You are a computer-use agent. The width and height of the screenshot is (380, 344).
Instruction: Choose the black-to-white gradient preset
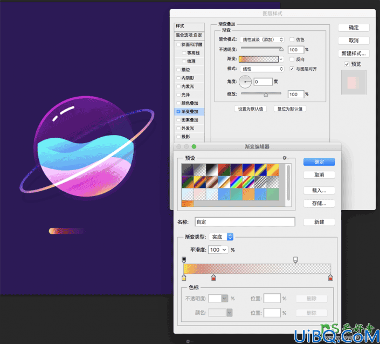coord(212,170)
